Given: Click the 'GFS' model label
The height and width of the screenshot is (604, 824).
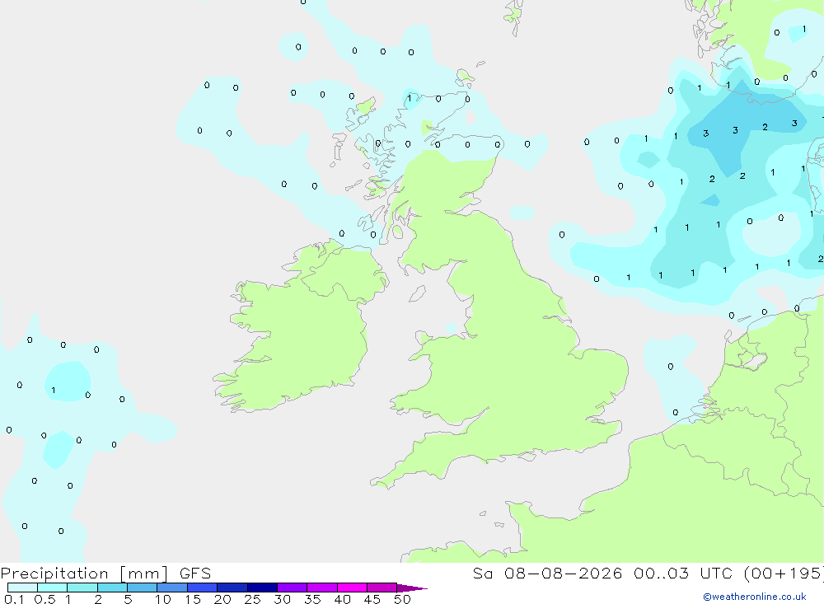Looking at the screenshot, I should pyautogui.click(x=195, y=574).
